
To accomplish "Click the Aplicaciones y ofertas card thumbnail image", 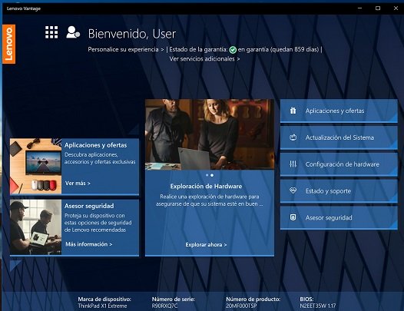I will pos(36,166).
